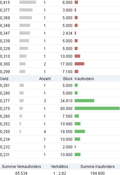Click the gray bar beside 0,260
Image resolution: width=120 pixels, height=175 pixels.
tap(21, 116)
